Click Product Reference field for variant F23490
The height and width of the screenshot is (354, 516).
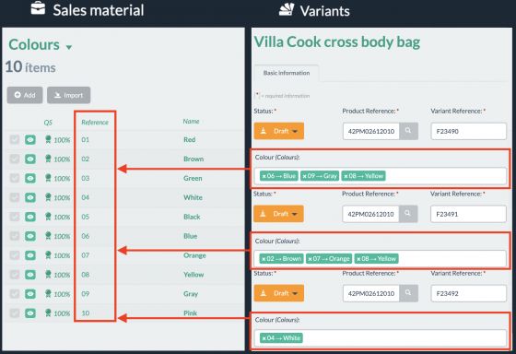[370, 131]
